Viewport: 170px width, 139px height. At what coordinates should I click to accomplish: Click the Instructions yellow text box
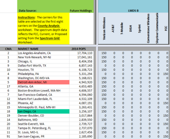pyautogui.click(x=43, y=29)
